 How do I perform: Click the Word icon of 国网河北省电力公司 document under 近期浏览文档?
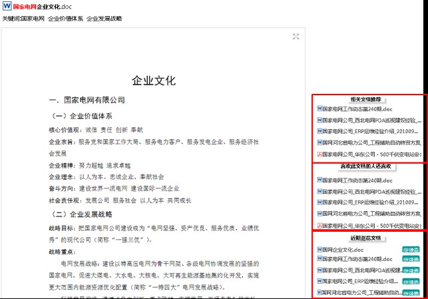coord(320,292)
